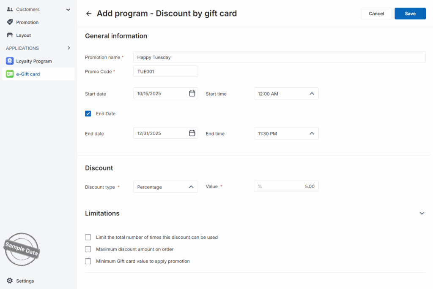The image size is (433, 289).
Task: Click the Promotion tag icon in sidebar
Action: (x=10, y=22)
